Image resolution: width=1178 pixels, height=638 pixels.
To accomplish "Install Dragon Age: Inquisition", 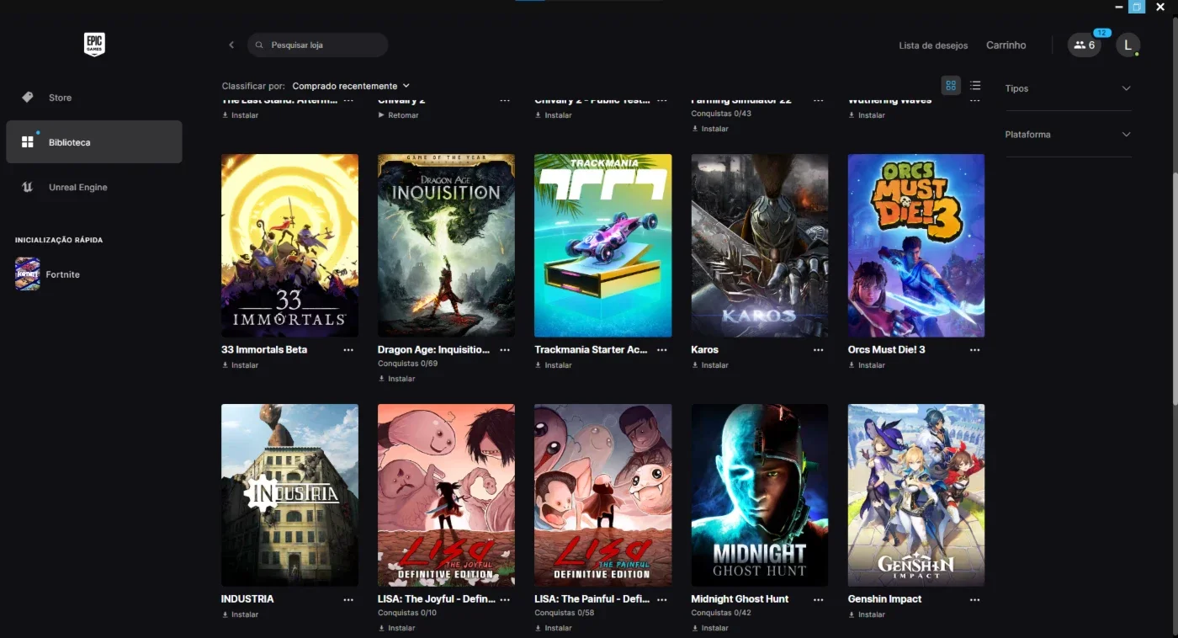I will pos(397,379).
